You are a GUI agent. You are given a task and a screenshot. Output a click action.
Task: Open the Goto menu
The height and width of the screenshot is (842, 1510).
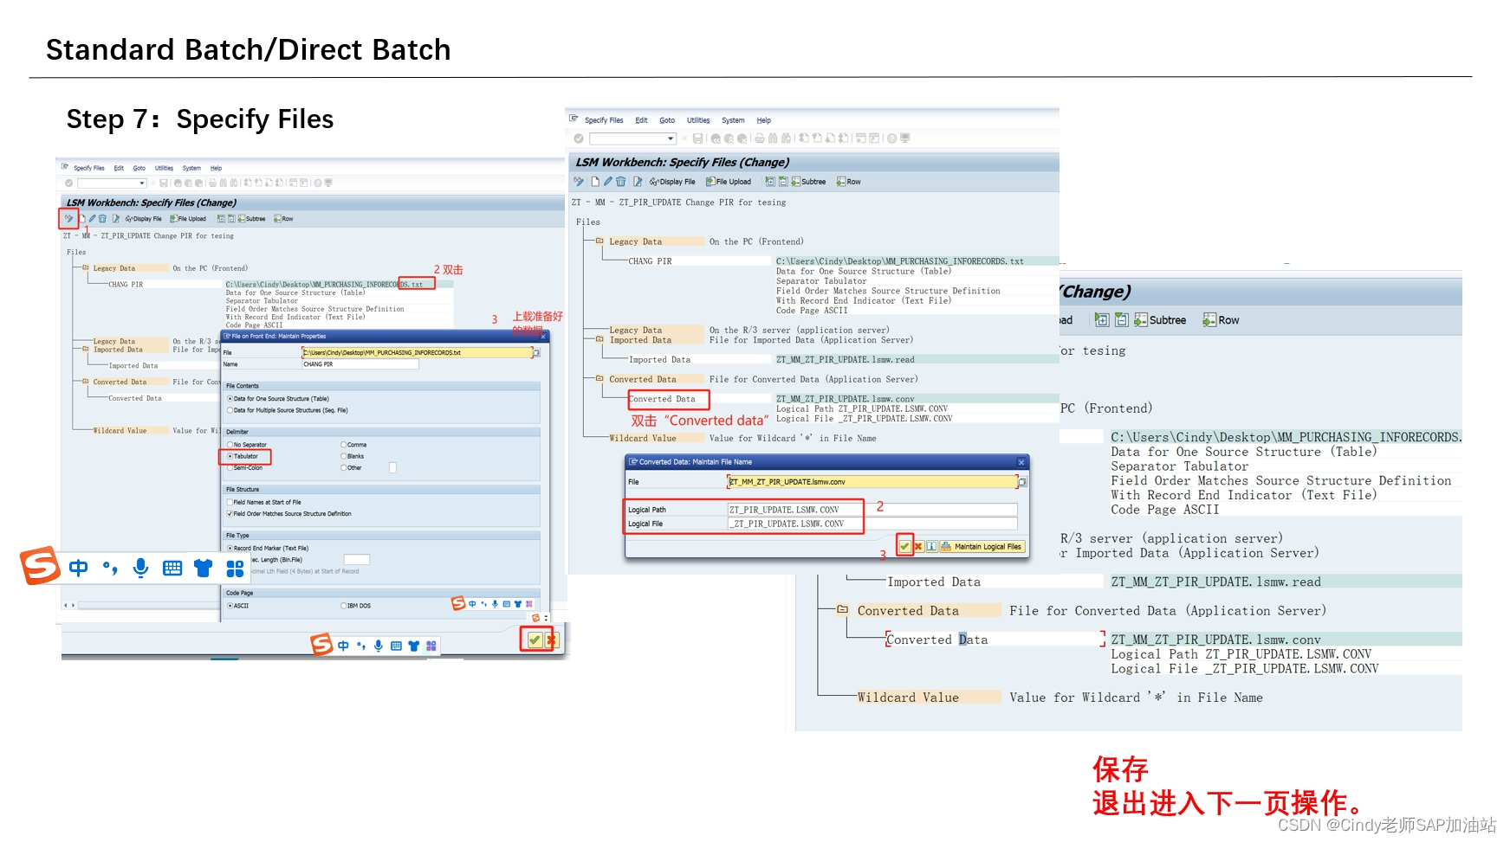click(667, 120)
